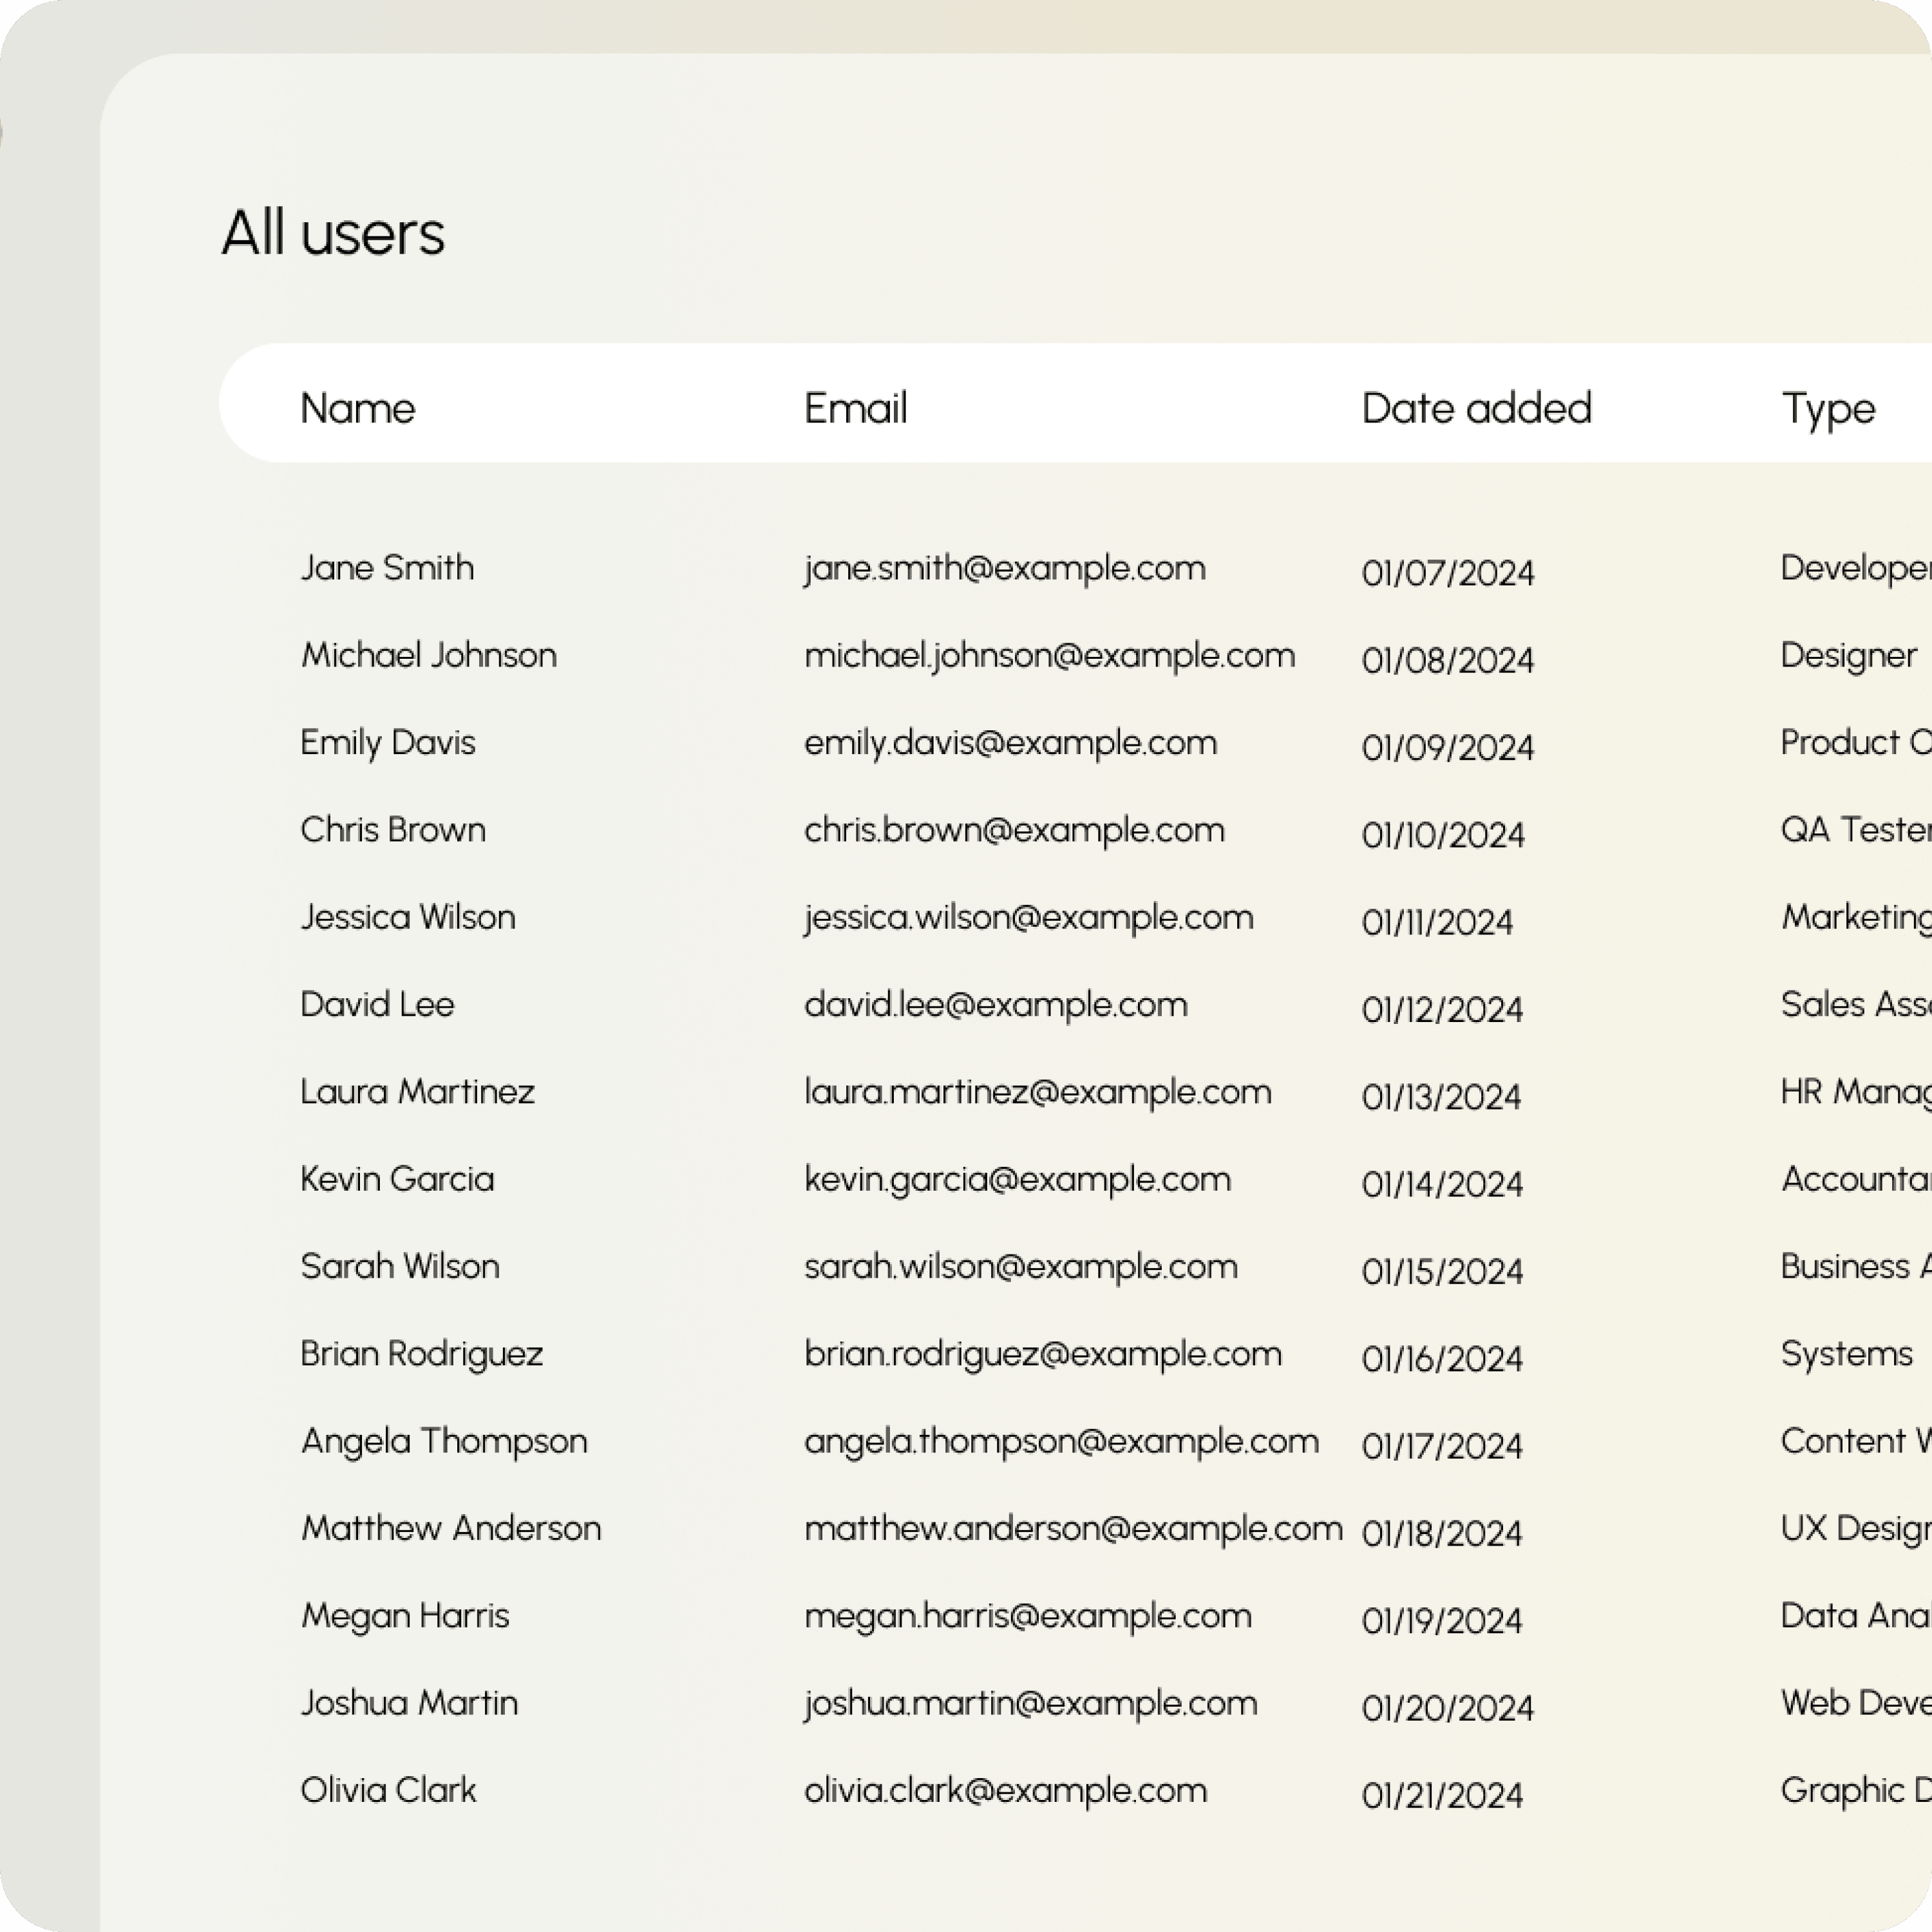Select the name Jessica Wilson
The height and width of the screenshot is (1932, 1932).
408,917
